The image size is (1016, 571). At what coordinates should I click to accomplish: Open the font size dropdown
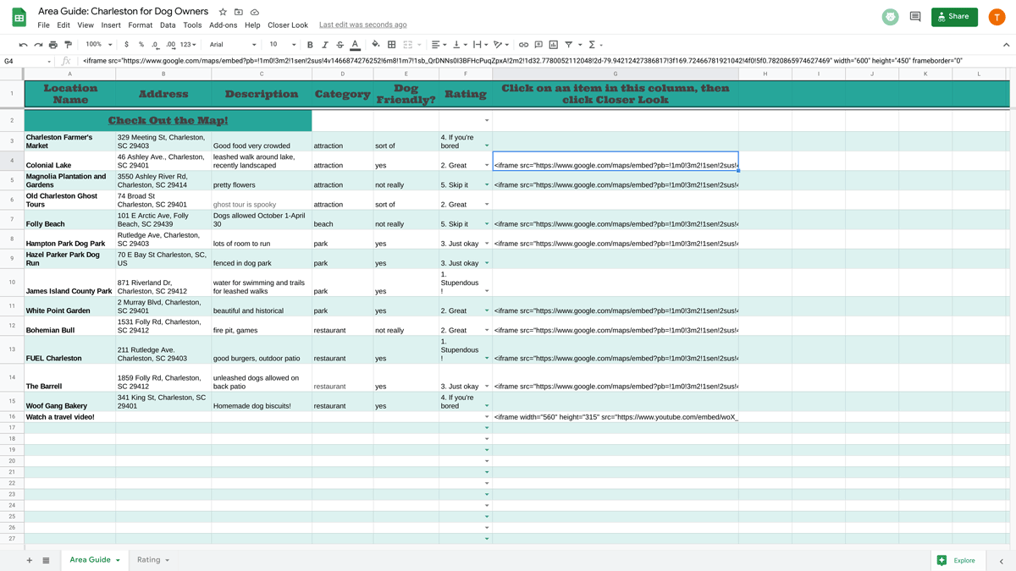click(x=283, y=45)
